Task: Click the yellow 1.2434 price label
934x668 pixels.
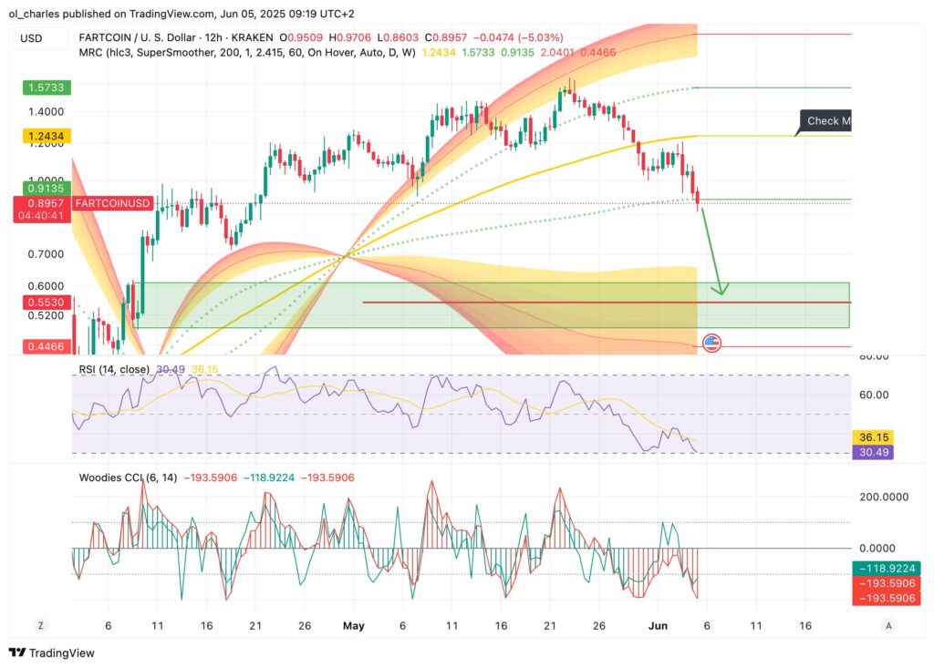Action: click(46, 136)
